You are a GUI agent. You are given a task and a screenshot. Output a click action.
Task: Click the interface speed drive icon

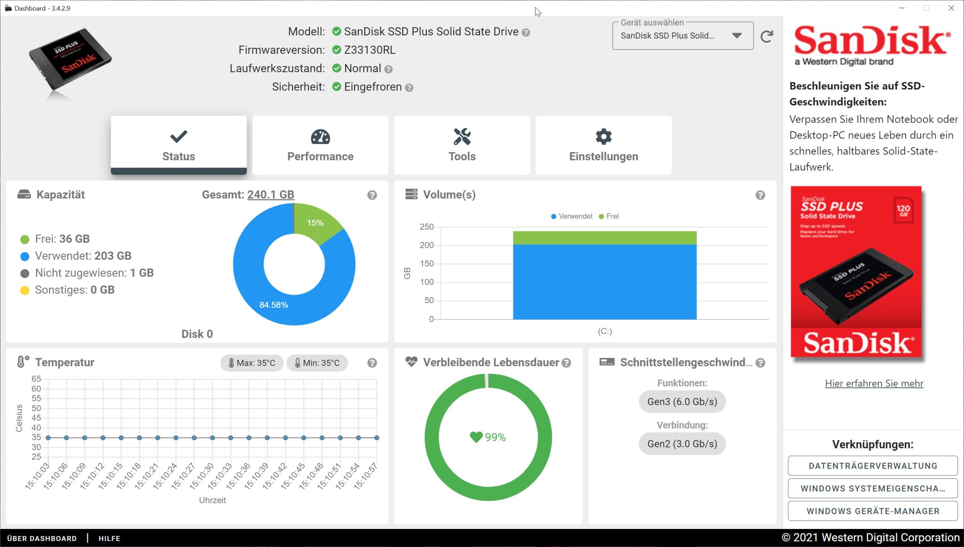coord(607,362)
